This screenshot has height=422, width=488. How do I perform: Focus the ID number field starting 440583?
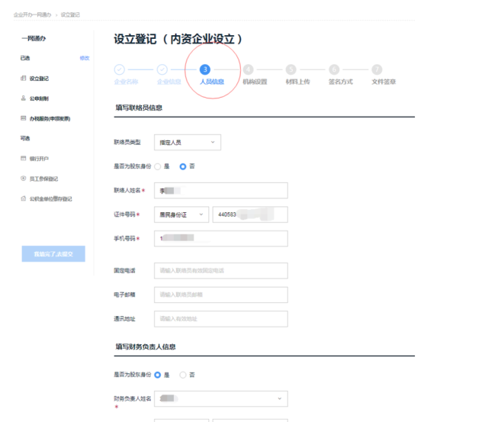tap(250, 214)
